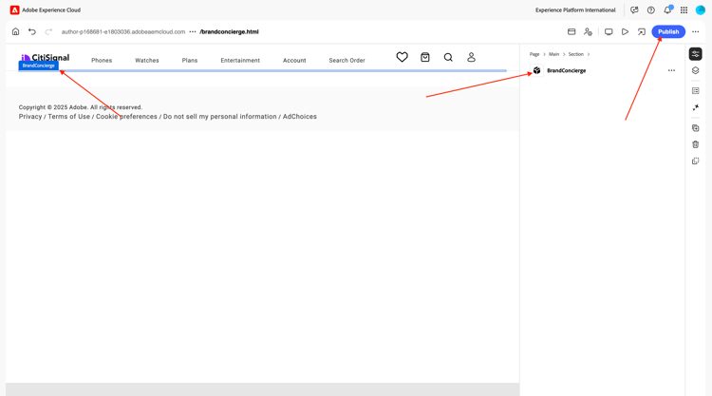
Task: Open page in new tab icon
Action: 641,31
